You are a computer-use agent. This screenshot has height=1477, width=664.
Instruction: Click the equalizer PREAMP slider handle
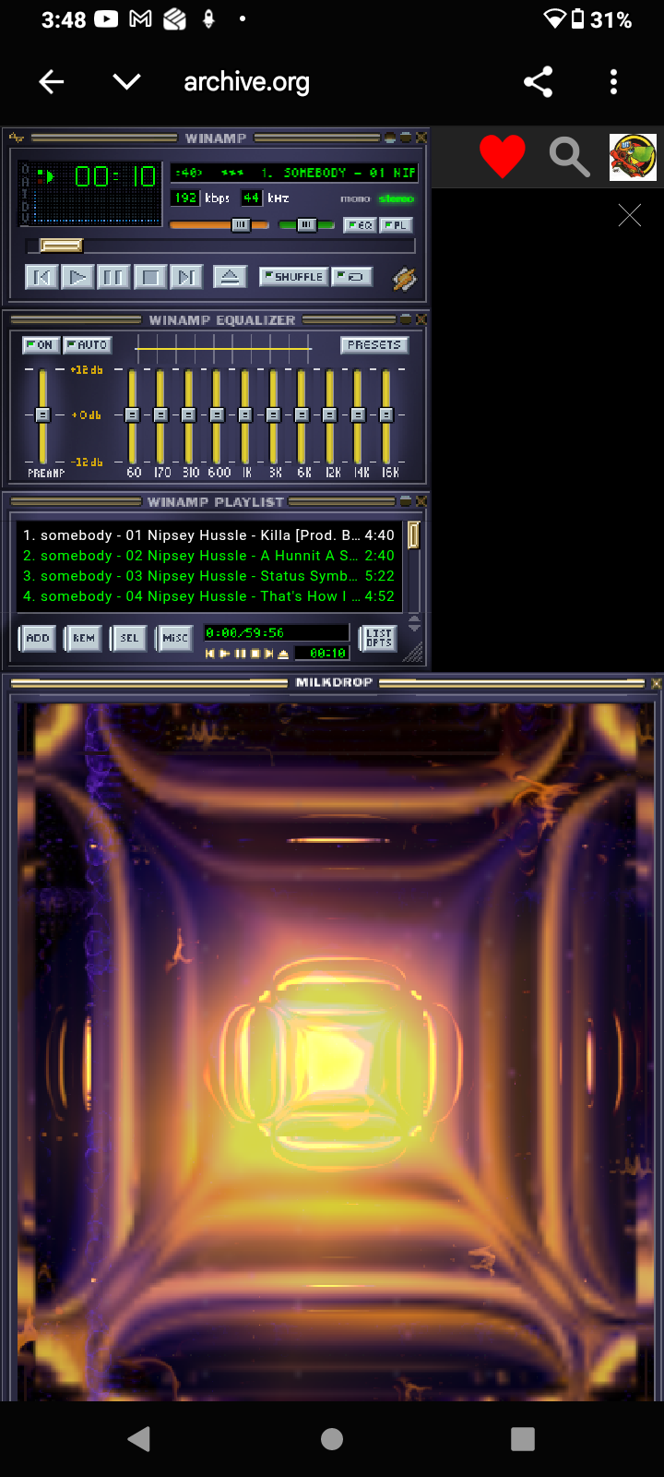coord(42,415)
